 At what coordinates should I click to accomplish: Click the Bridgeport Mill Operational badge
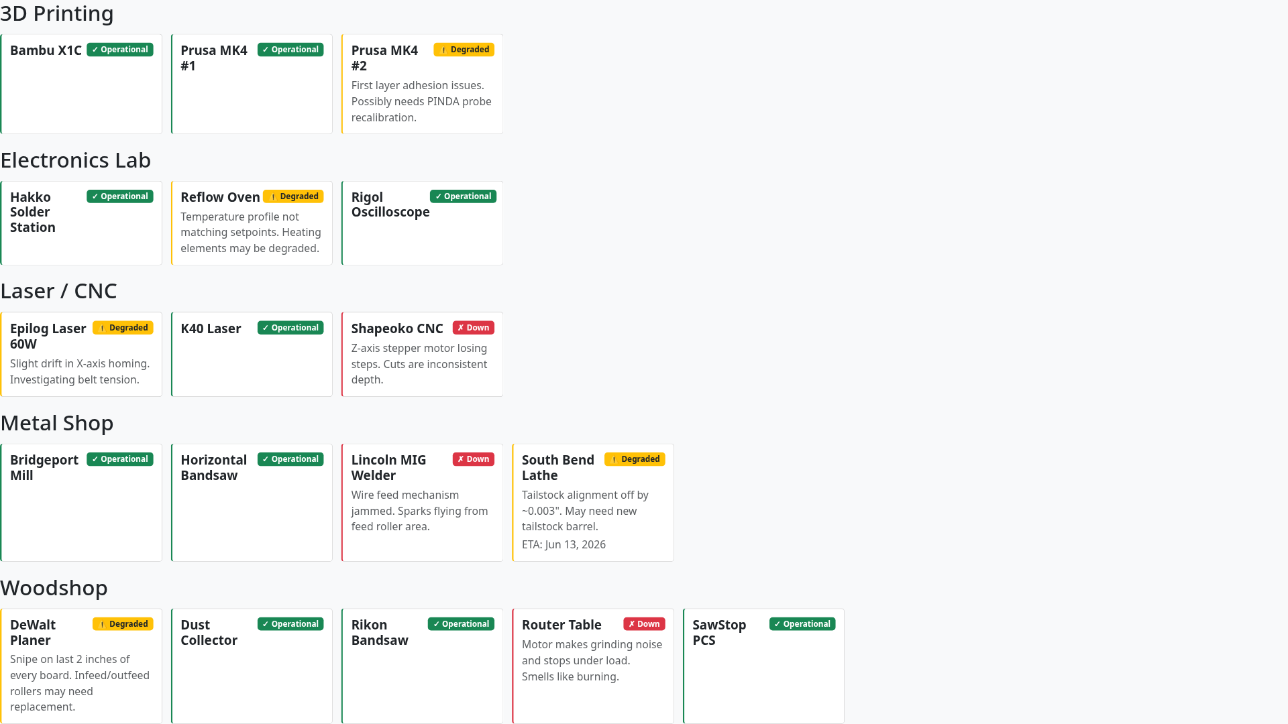(120, 459)
